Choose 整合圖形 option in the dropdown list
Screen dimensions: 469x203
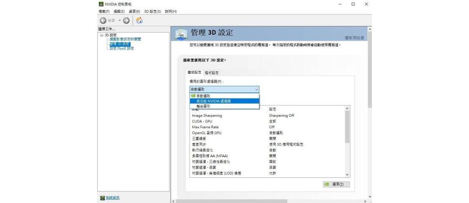(224, 106)
